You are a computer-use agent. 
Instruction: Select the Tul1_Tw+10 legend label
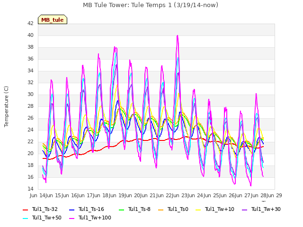pos(220,209)
